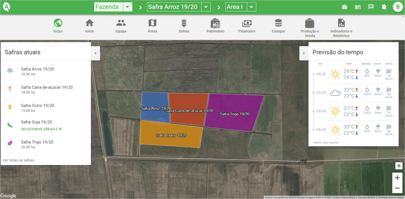Screen dimensions: 405x199
Task: Toggle the muted notifications bell
Action: 384,7
